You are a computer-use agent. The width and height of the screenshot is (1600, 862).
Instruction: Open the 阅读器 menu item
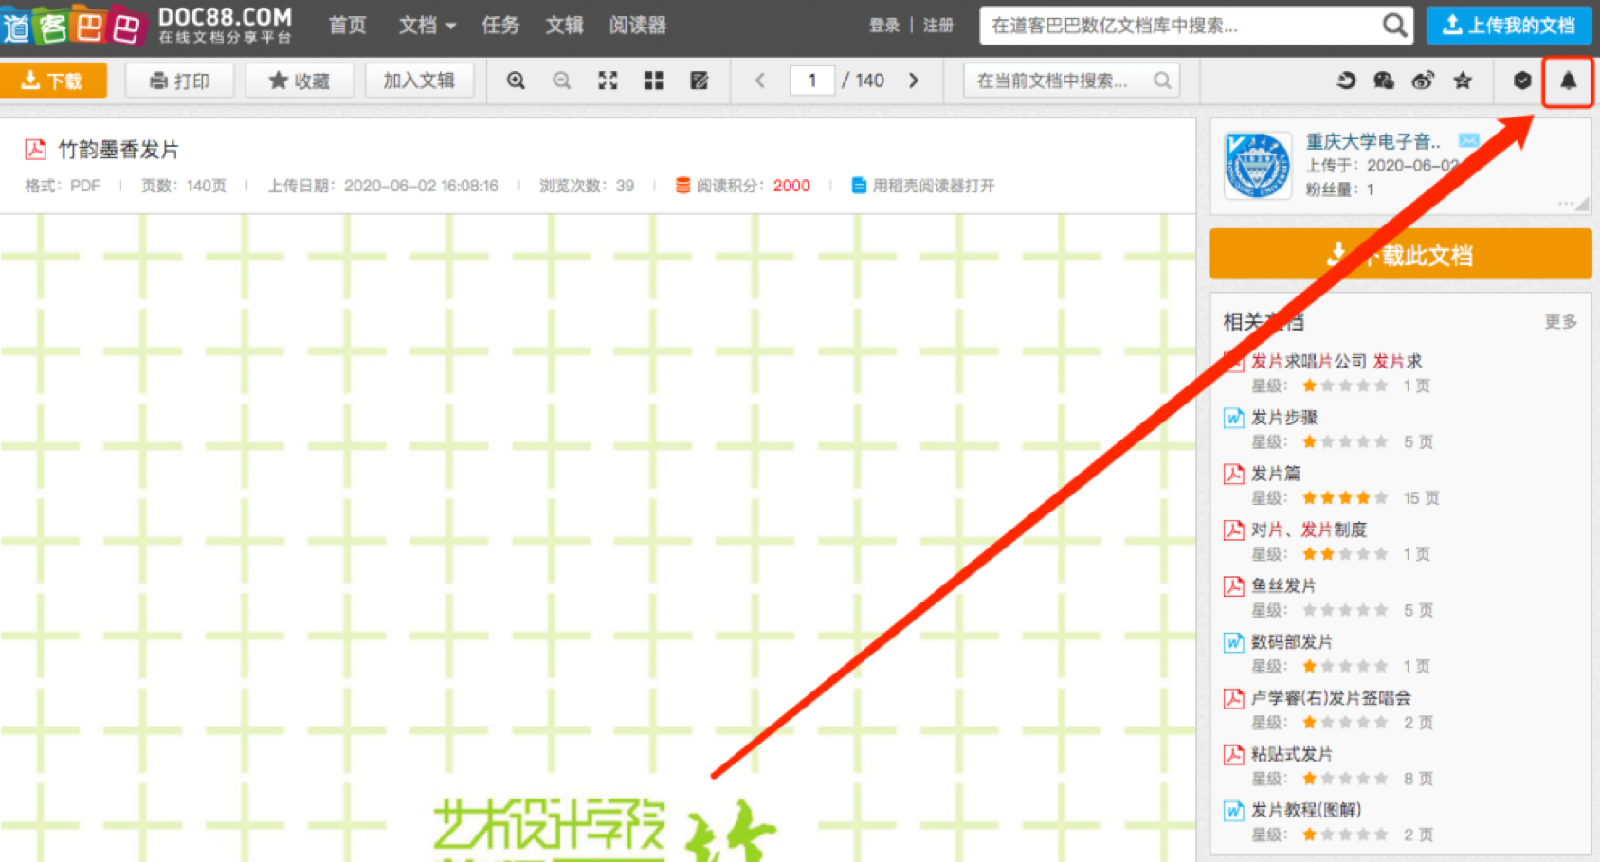tap(637, 26)
